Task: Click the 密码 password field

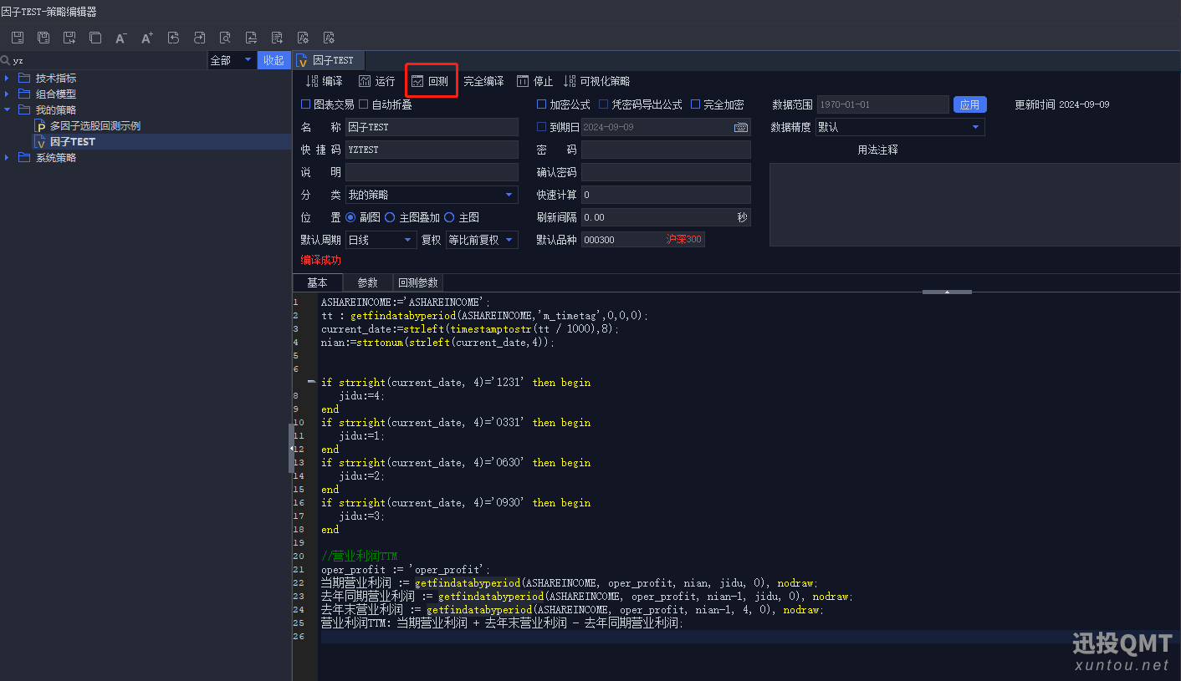Action: [x=666, y=150]
